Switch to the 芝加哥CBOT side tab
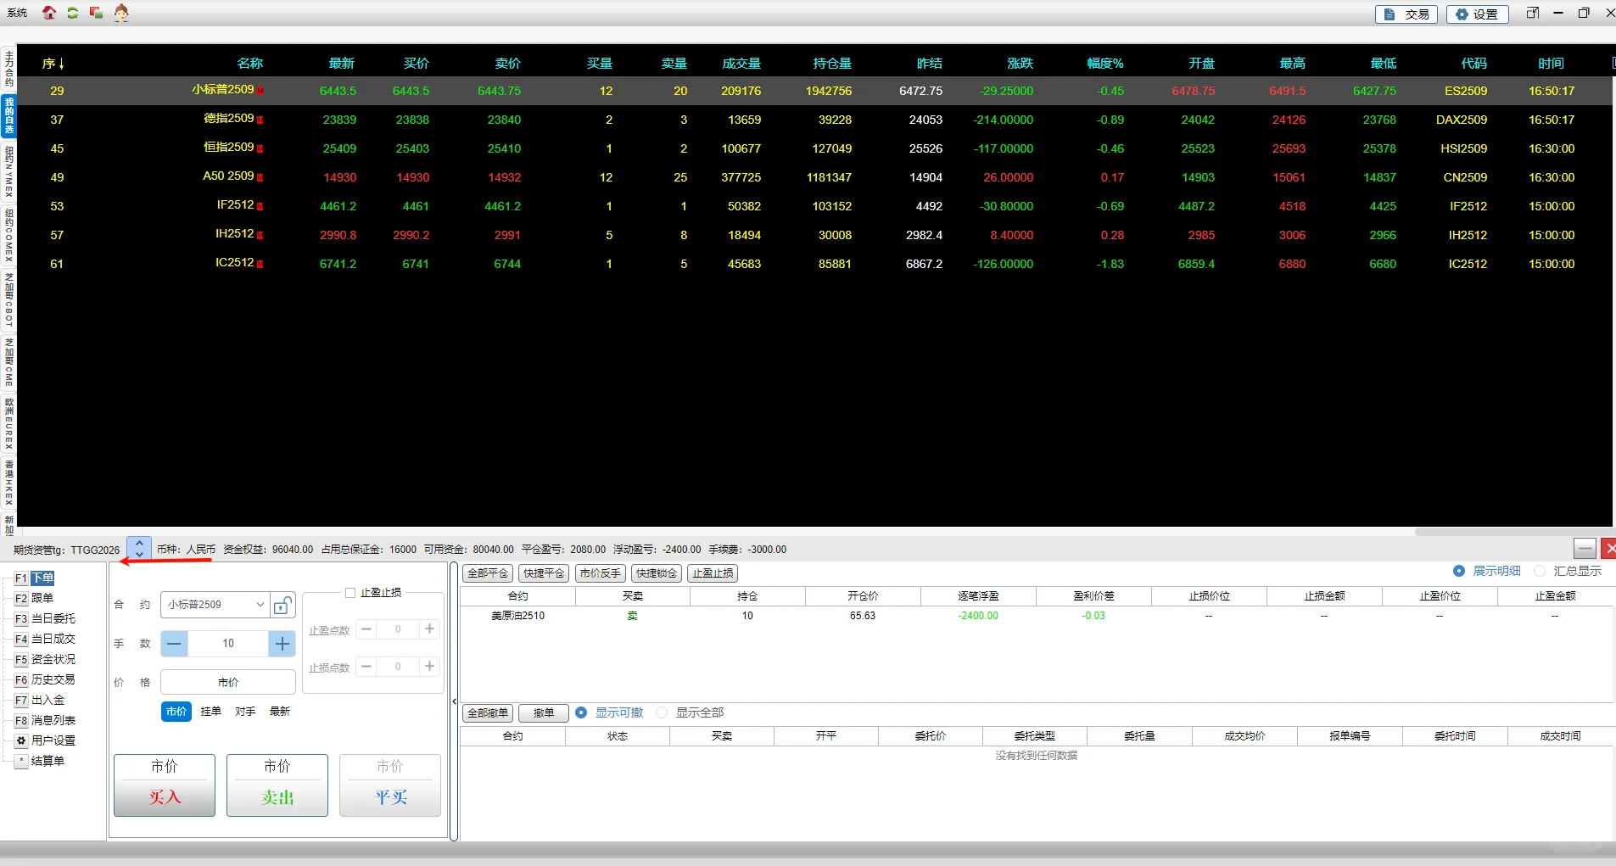Image resolution: width=1616 pixels, height=866 pixels. [x=9, y=300]
